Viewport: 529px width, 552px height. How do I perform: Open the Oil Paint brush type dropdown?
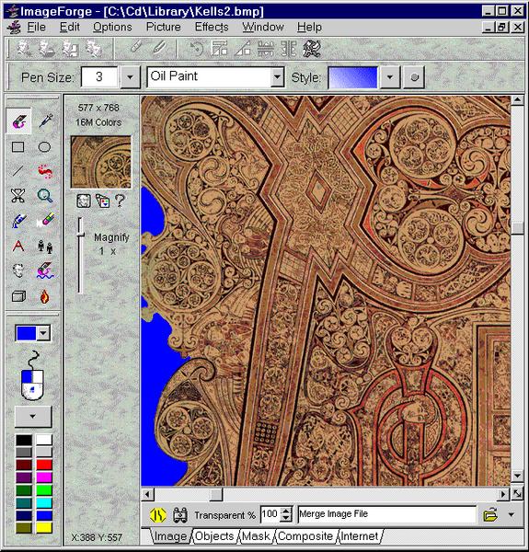click(x=277, y=76)
